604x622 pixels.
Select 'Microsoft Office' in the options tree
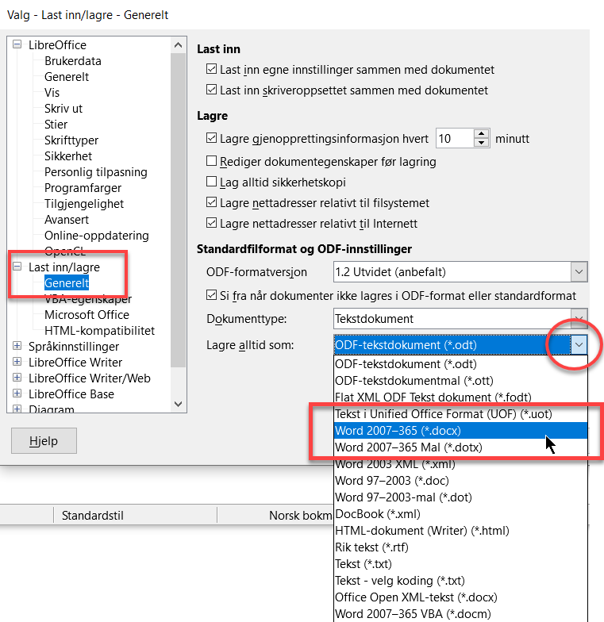point(87,315)
